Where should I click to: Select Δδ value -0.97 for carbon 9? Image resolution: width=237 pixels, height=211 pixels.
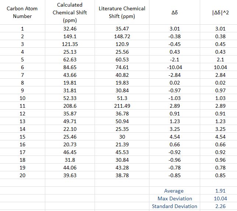click(174, 90)
